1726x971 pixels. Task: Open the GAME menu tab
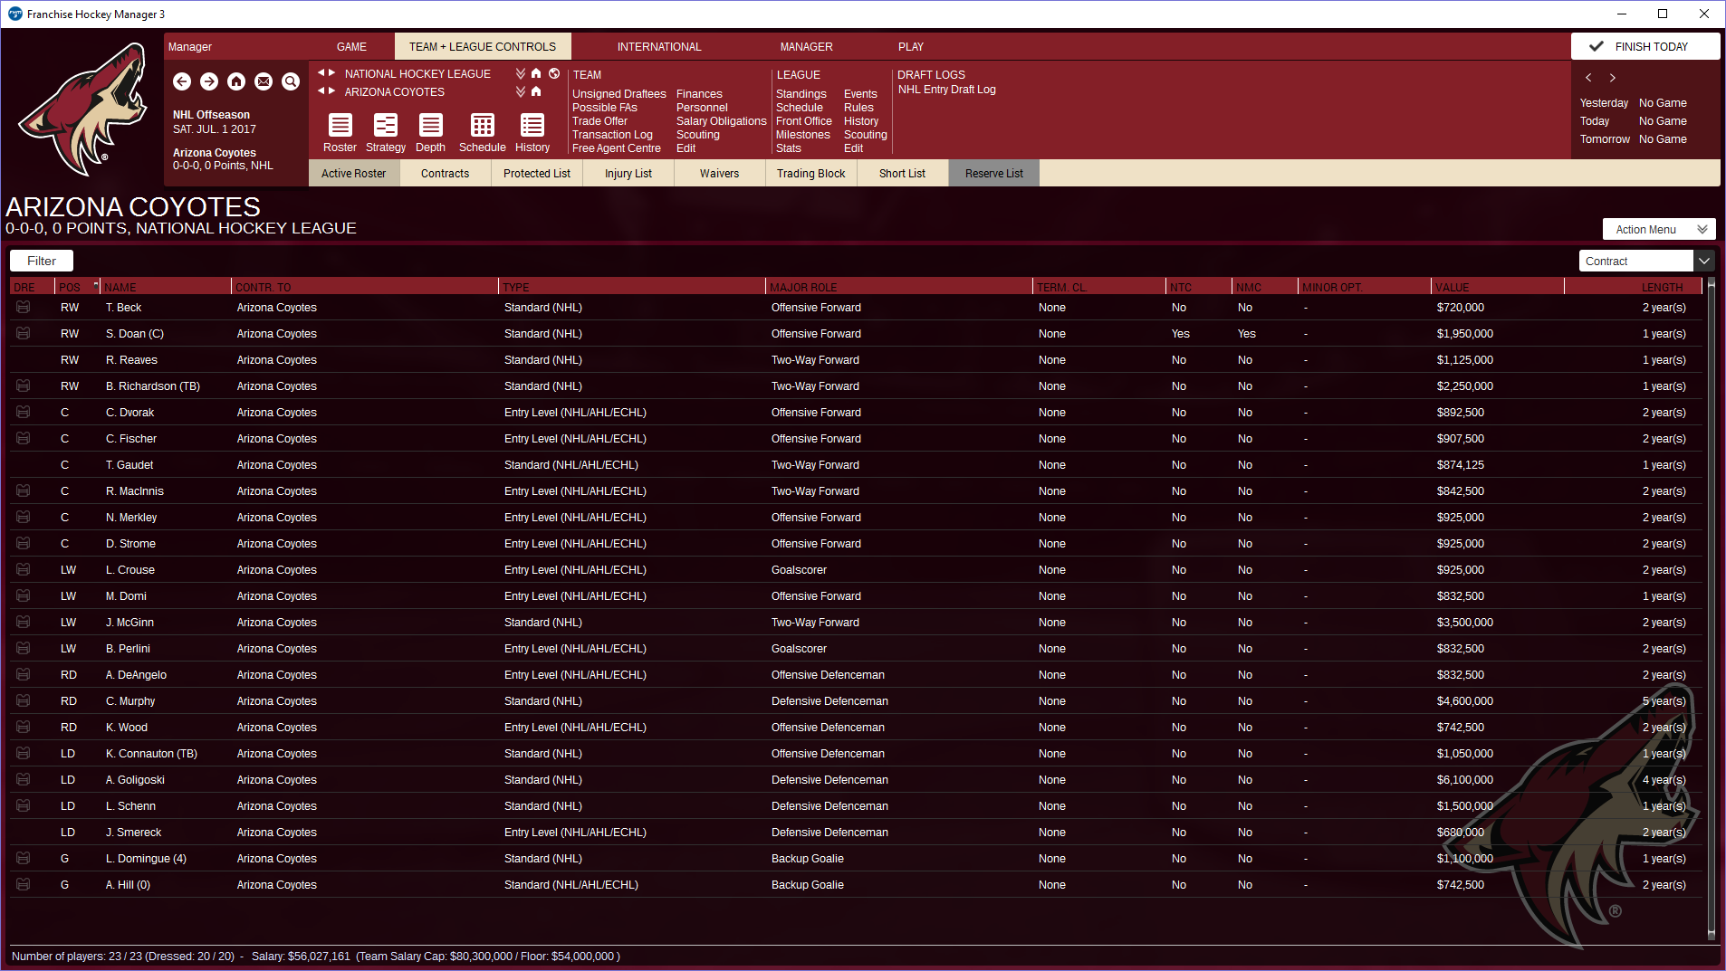[x=351, y=47]
